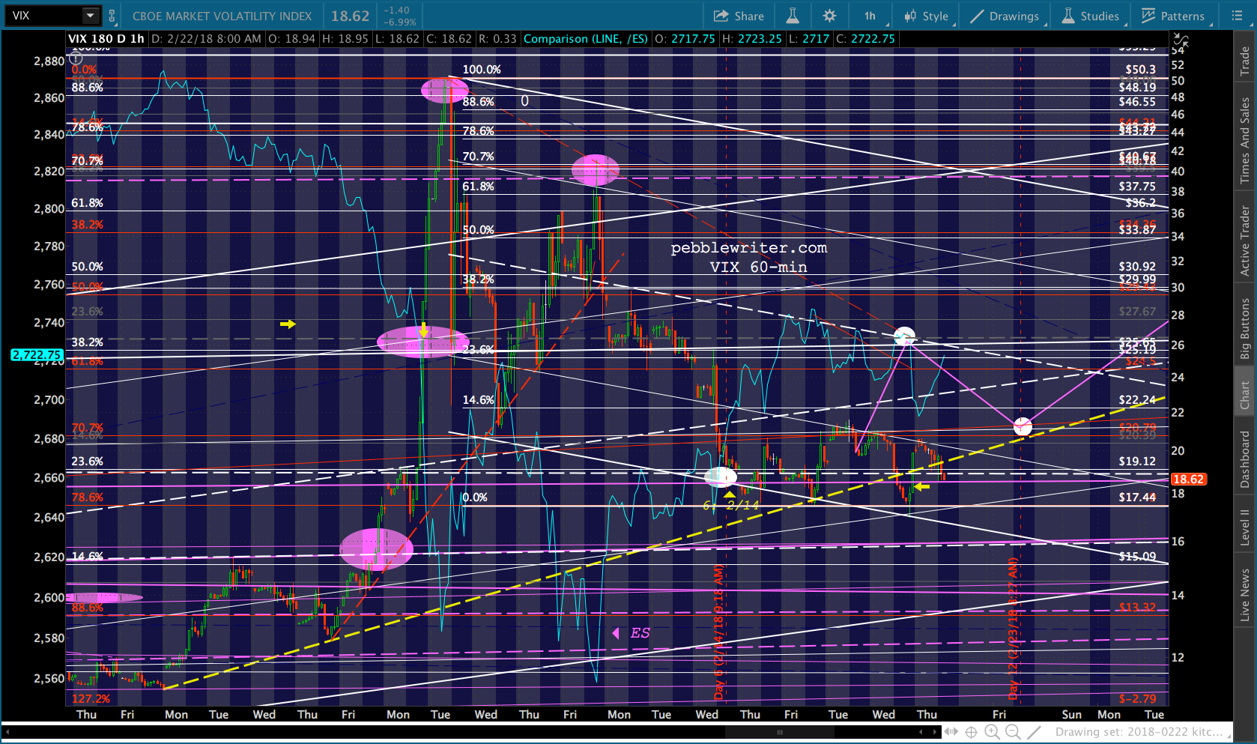Open Times And Sales sidebar tab

(1245, 141)
